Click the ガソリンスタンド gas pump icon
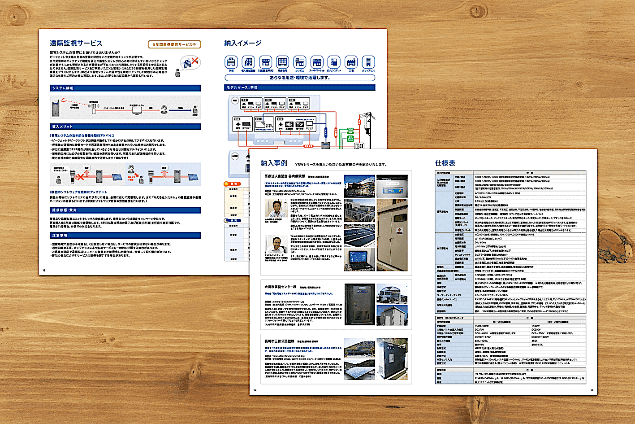This screenshot has height=424, width=635. (334, 62)
